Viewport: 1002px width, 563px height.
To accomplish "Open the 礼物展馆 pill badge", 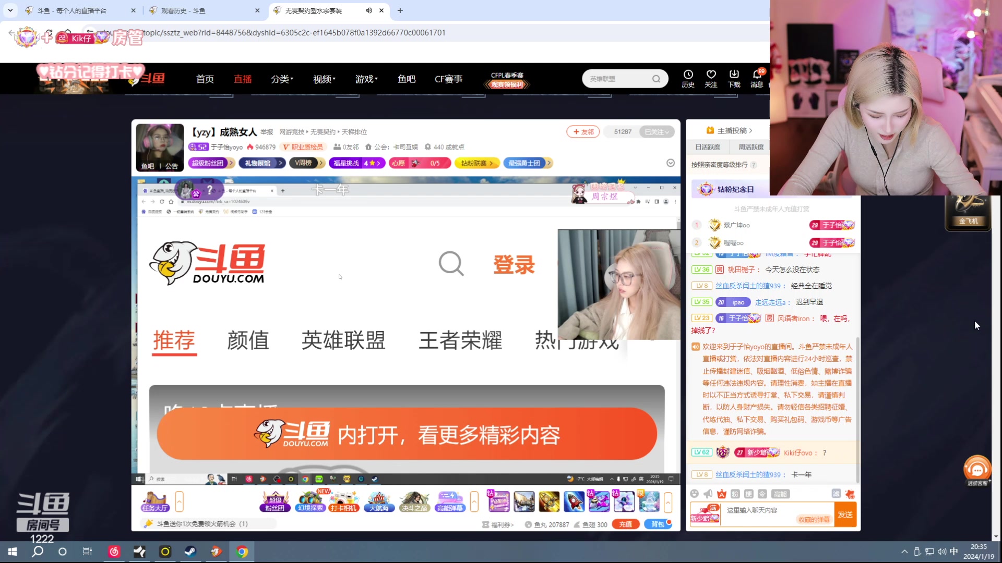I will click(262, 163).
